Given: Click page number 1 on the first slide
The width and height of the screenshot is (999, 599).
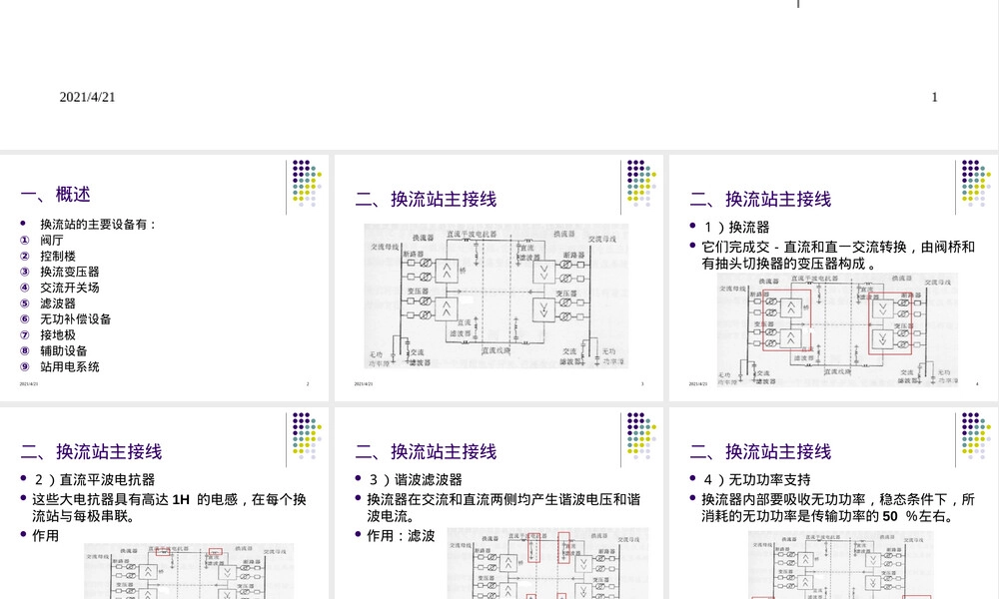Looking at the screenshot, I should 935,97.
